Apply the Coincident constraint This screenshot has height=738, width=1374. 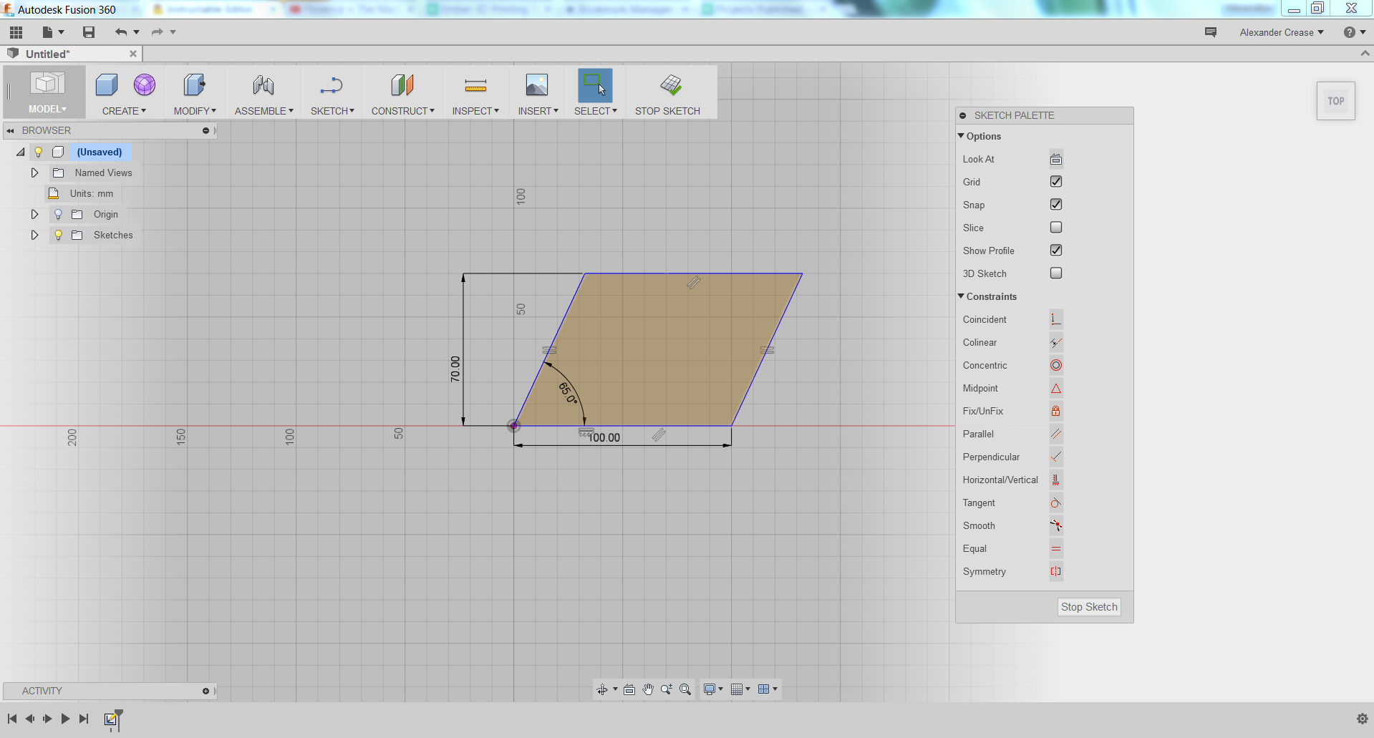[x=1055, y=319]
